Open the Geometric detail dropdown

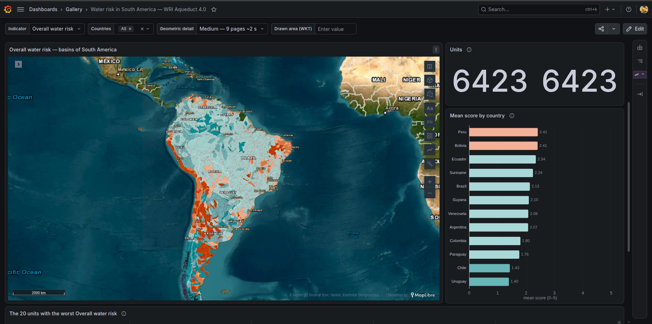point(232,29)
